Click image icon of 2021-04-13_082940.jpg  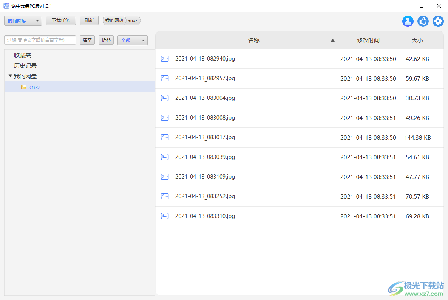pos(165,59)
